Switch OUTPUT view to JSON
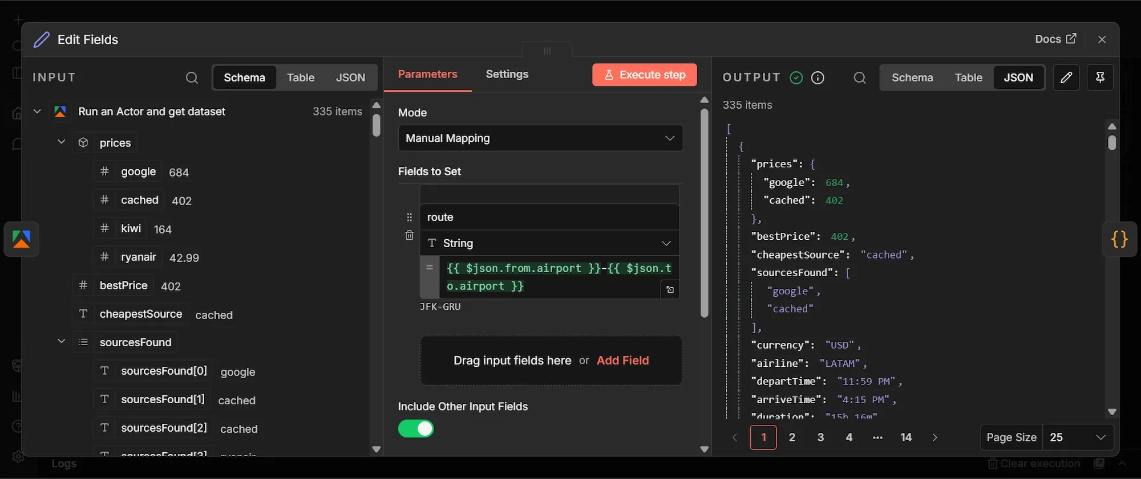1141x479 pixels. pyautogui.click(x=1018, y=77)
